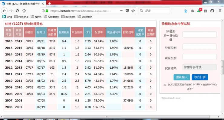Click the Sponsored Links label
The width and height of the screenshot is (224, 120).
171,98
